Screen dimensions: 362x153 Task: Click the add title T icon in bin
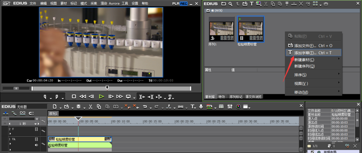[252, 4]
